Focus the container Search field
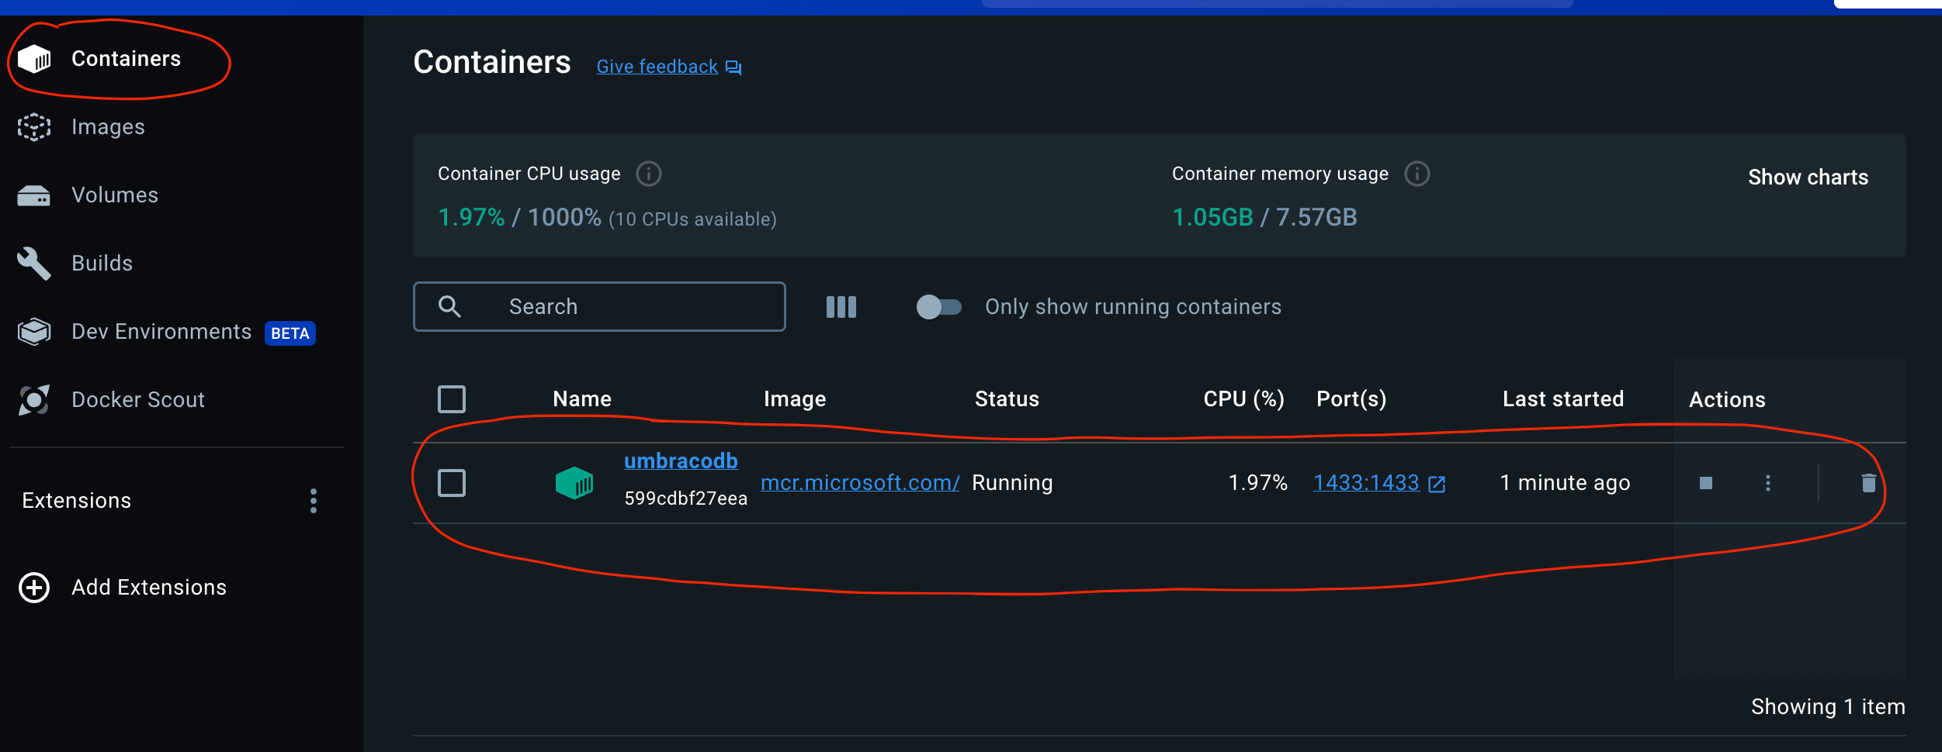 click(x=599, y=307)
